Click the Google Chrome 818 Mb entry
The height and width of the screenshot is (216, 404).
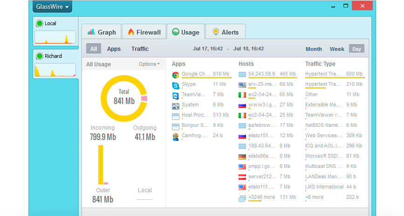point(202,74)
